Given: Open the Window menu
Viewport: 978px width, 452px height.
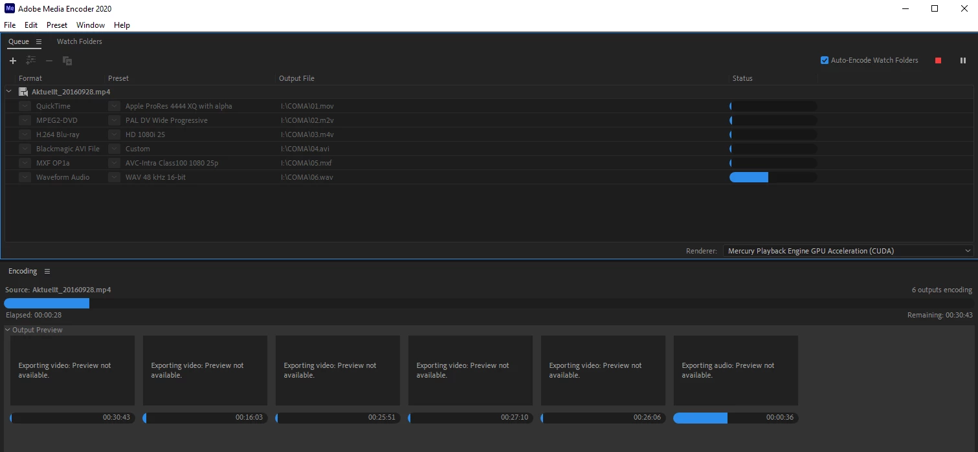Looking at the screenshot, I should pyautogui.click(x=91, y=25).
